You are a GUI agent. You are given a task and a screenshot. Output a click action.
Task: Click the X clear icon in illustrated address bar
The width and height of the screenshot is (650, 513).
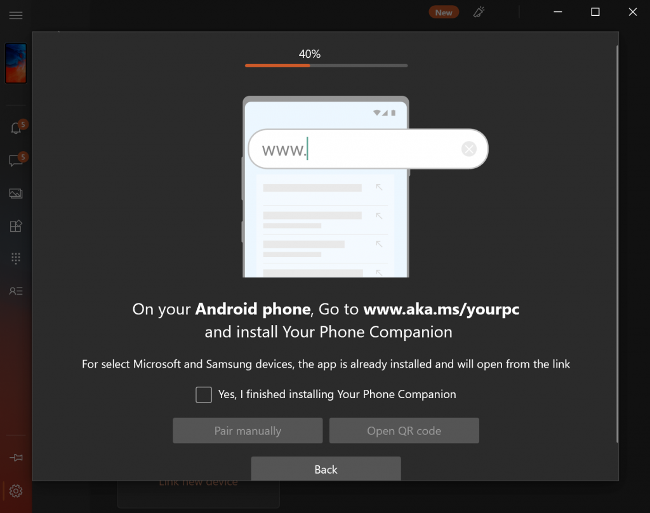(469, 149)
